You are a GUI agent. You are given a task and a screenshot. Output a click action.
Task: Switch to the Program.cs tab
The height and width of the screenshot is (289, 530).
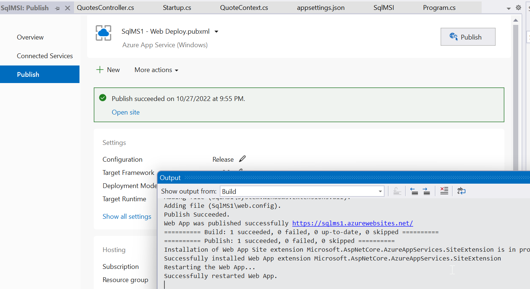[x=439, y=8]
